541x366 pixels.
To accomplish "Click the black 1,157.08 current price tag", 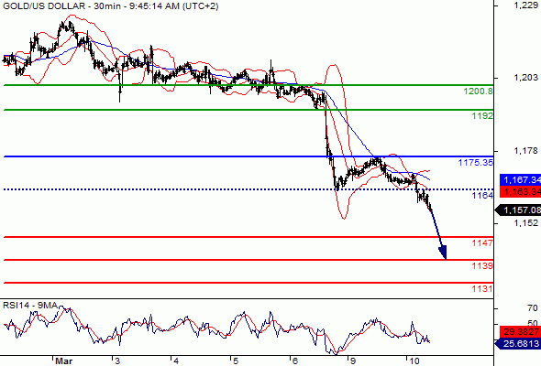I will 519,210.
